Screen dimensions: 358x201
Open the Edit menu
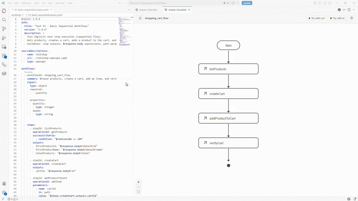pos(16,3)
